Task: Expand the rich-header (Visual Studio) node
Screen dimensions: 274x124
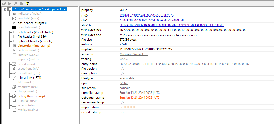Action: 14,32
